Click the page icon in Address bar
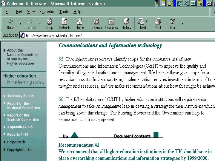215x161 pixels. [x=22, y=35]
